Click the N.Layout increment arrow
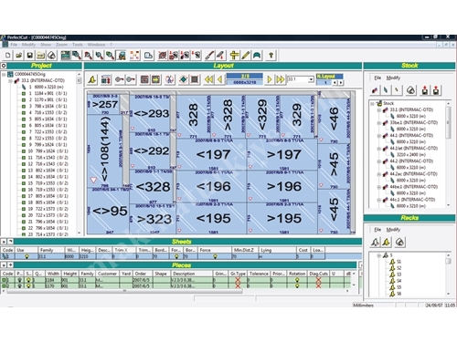 (341, 82)
